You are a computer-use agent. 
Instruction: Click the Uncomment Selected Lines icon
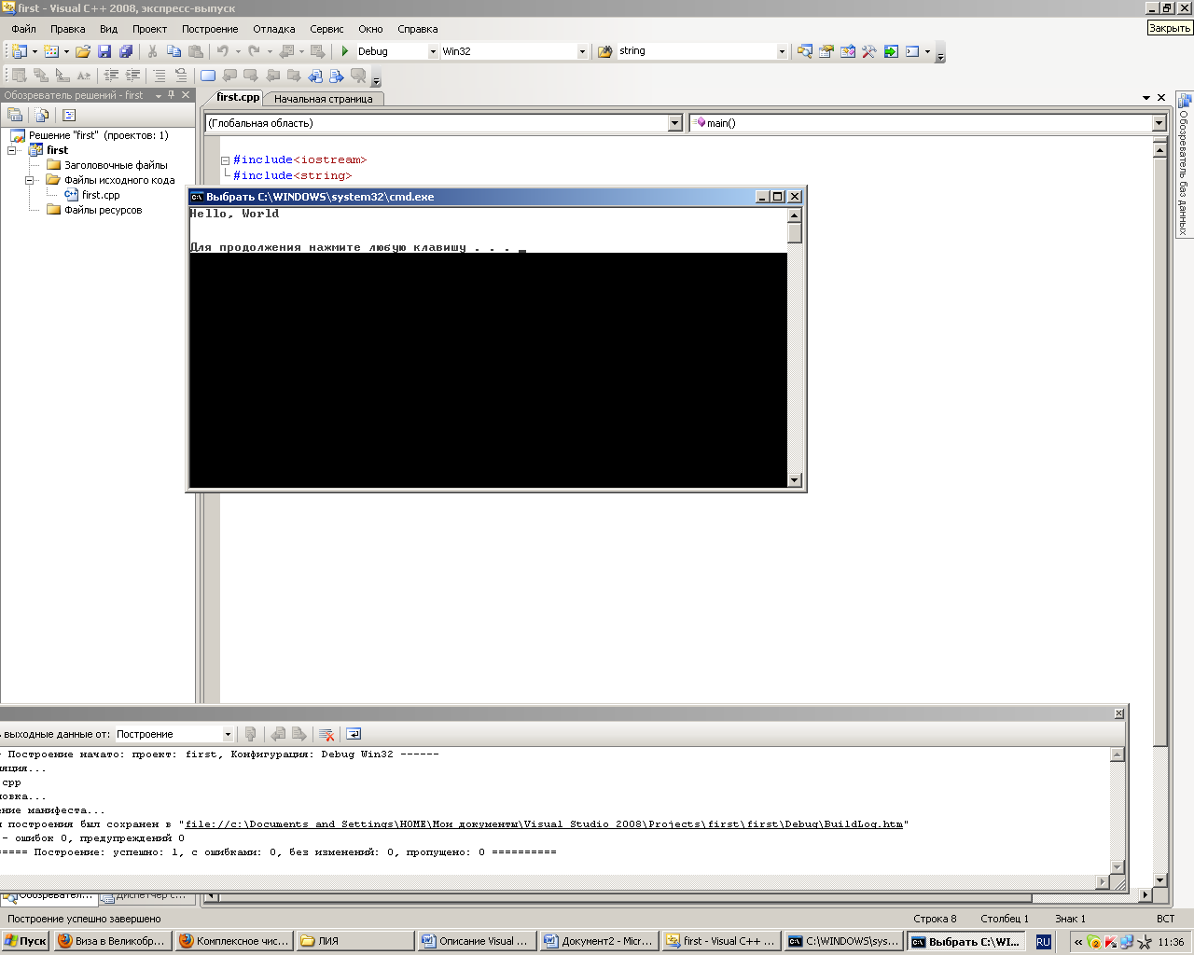coord(181,76)
